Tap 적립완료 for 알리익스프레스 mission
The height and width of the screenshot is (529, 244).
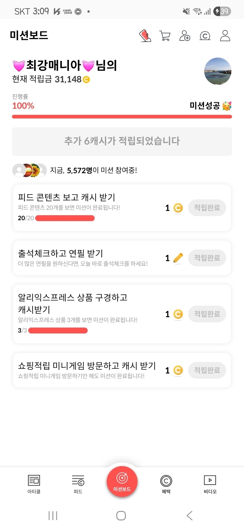(207, 314)
